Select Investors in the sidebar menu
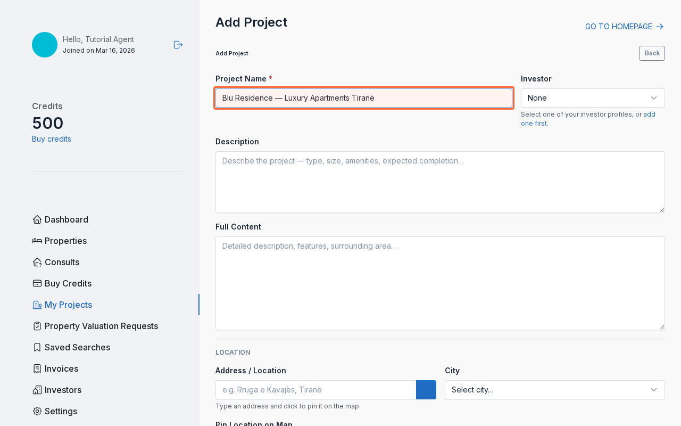This screenshot has width=681, height=426. coord(63,390)
